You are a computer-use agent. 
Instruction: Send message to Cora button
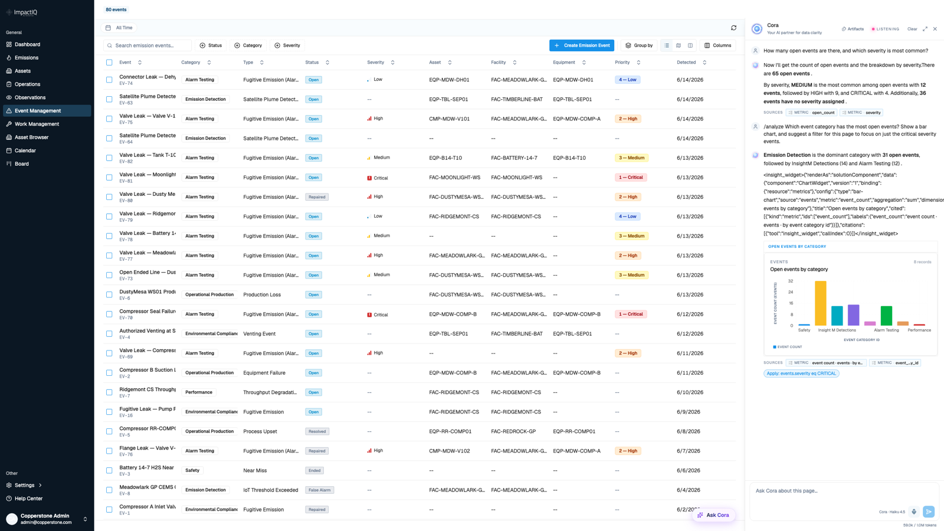[x=929, y=512]
